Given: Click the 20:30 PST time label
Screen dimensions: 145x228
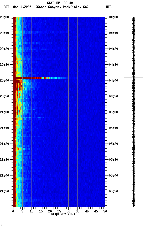Looking at the screenshot, I should point(4,65).
